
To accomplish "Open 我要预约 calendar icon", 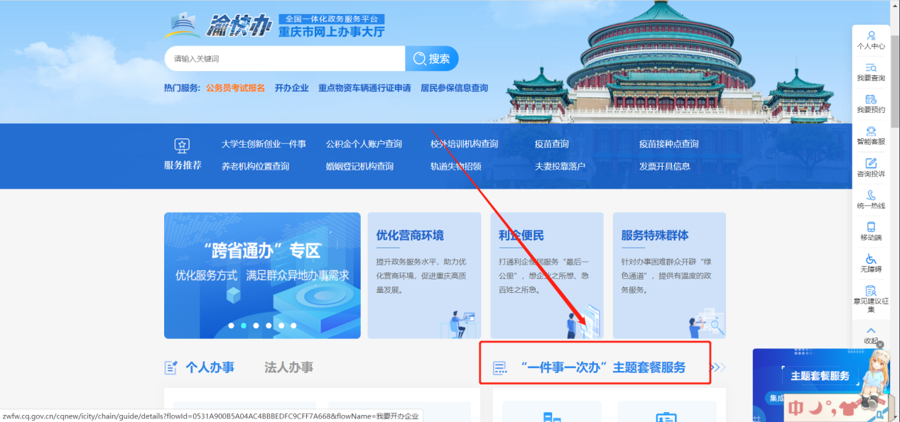I will [871, 104].
